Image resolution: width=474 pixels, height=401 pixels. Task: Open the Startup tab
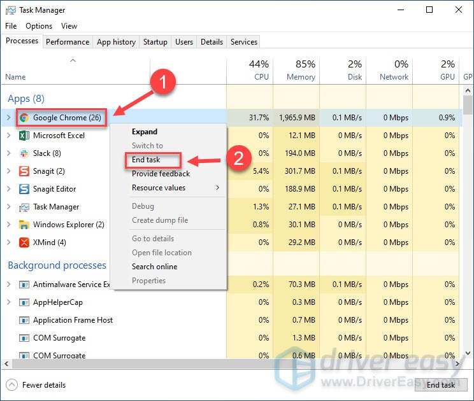(x=155, y=42)
